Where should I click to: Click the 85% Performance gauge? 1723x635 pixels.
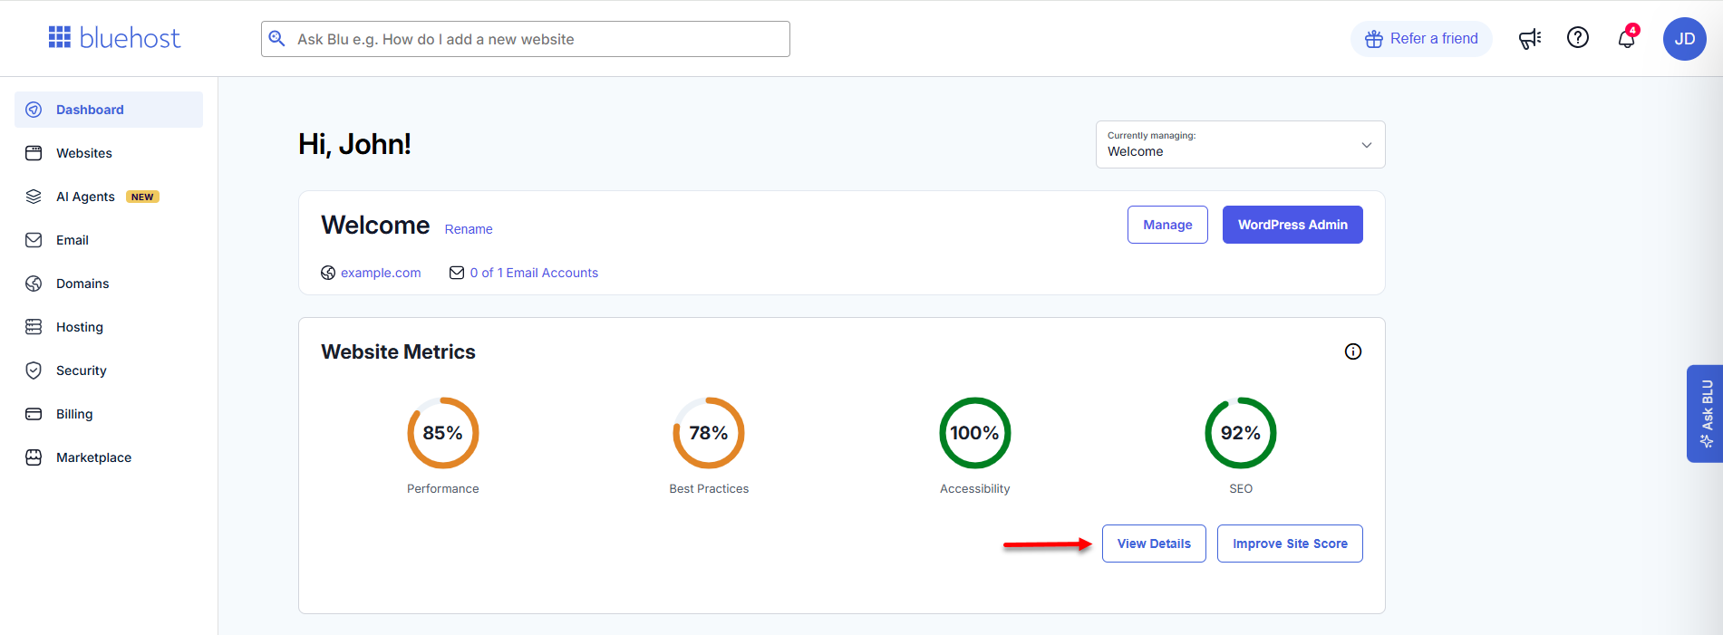[443, 433]
